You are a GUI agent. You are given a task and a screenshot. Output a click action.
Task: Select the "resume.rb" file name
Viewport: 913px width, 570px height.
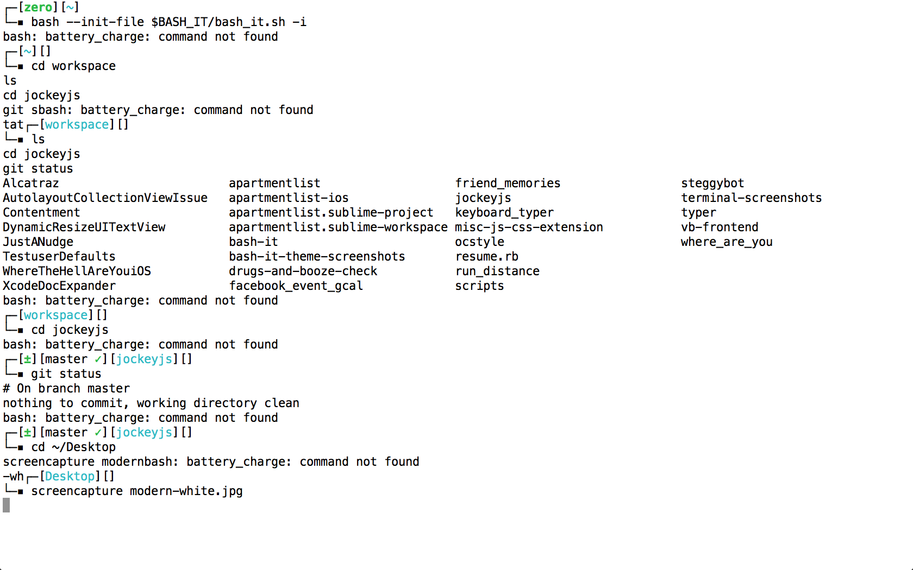click(486, 256)
